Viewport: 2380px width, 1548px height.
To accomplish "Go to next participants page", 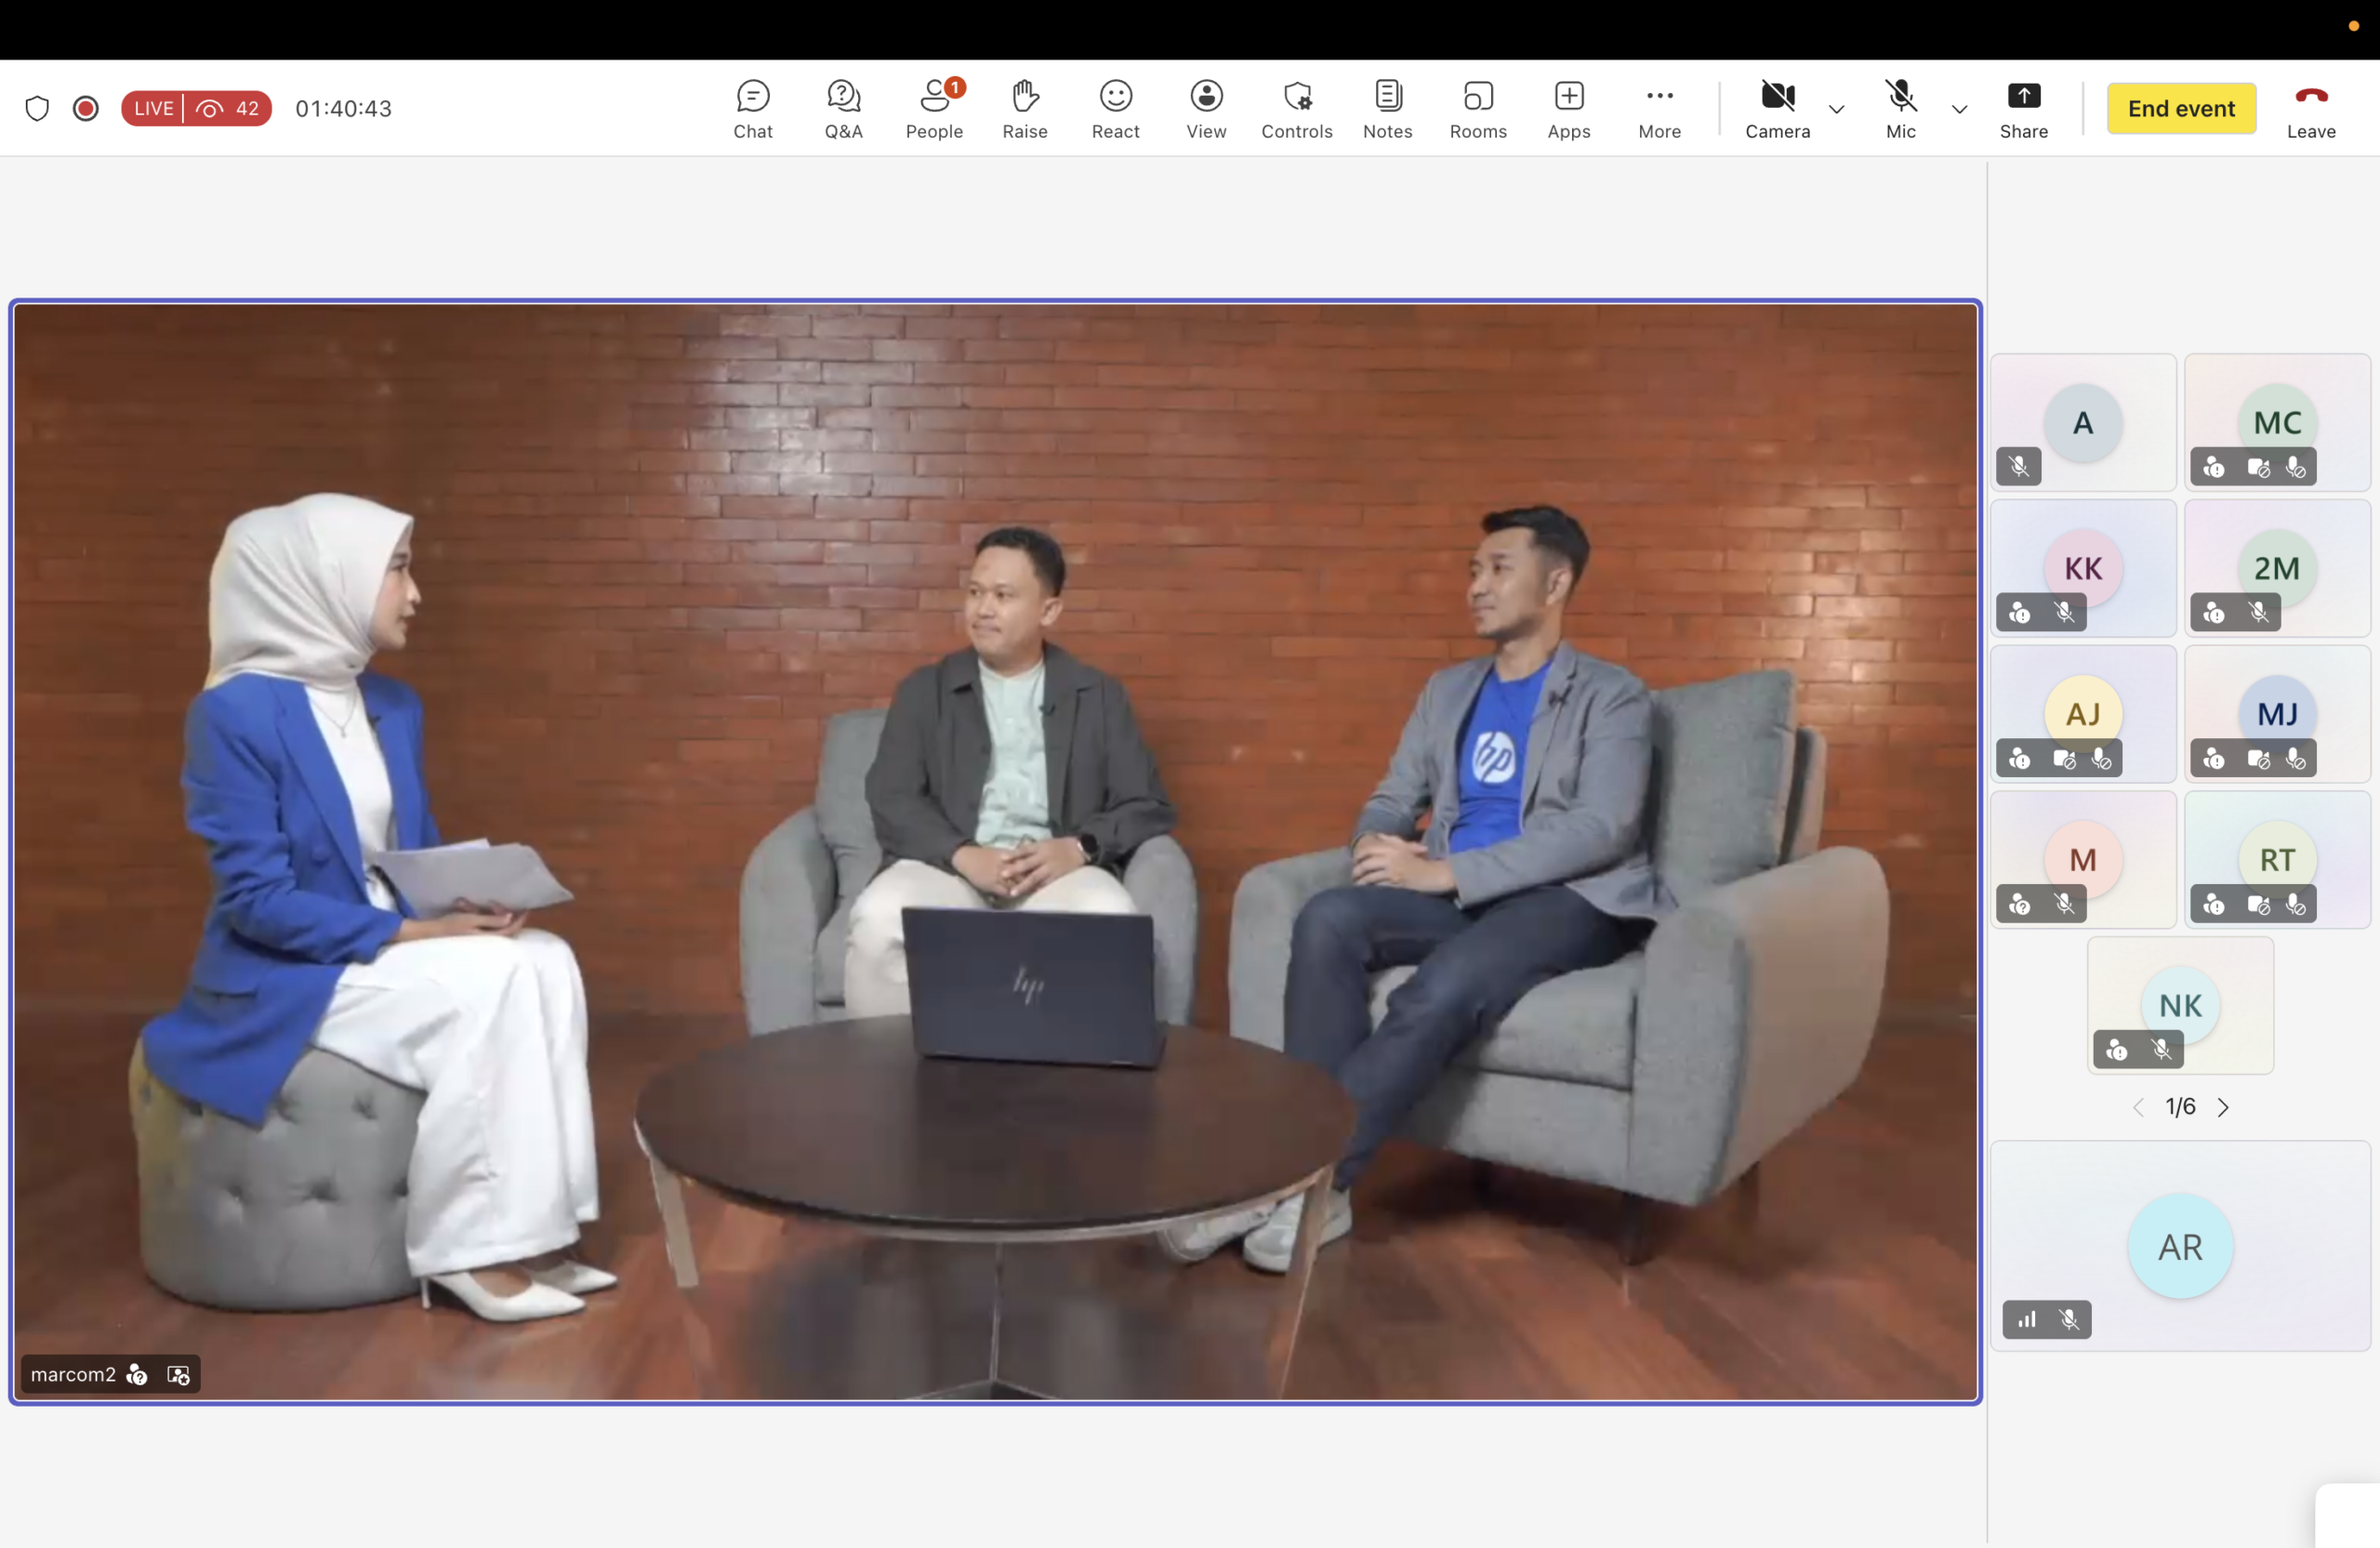I will tap(2222, 1107).
